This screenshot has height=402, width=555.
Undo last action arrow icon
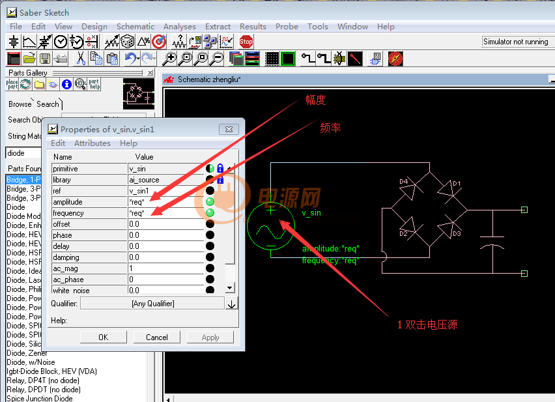click(x=132, y=59)
